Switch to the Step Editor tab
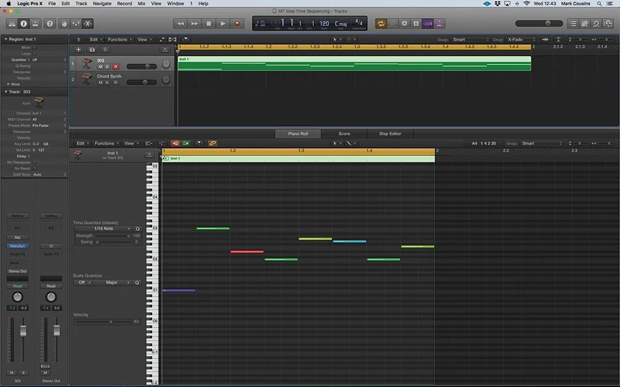This screenshot has height=387, width=620. pyautogui.click(x=390, y=134)
